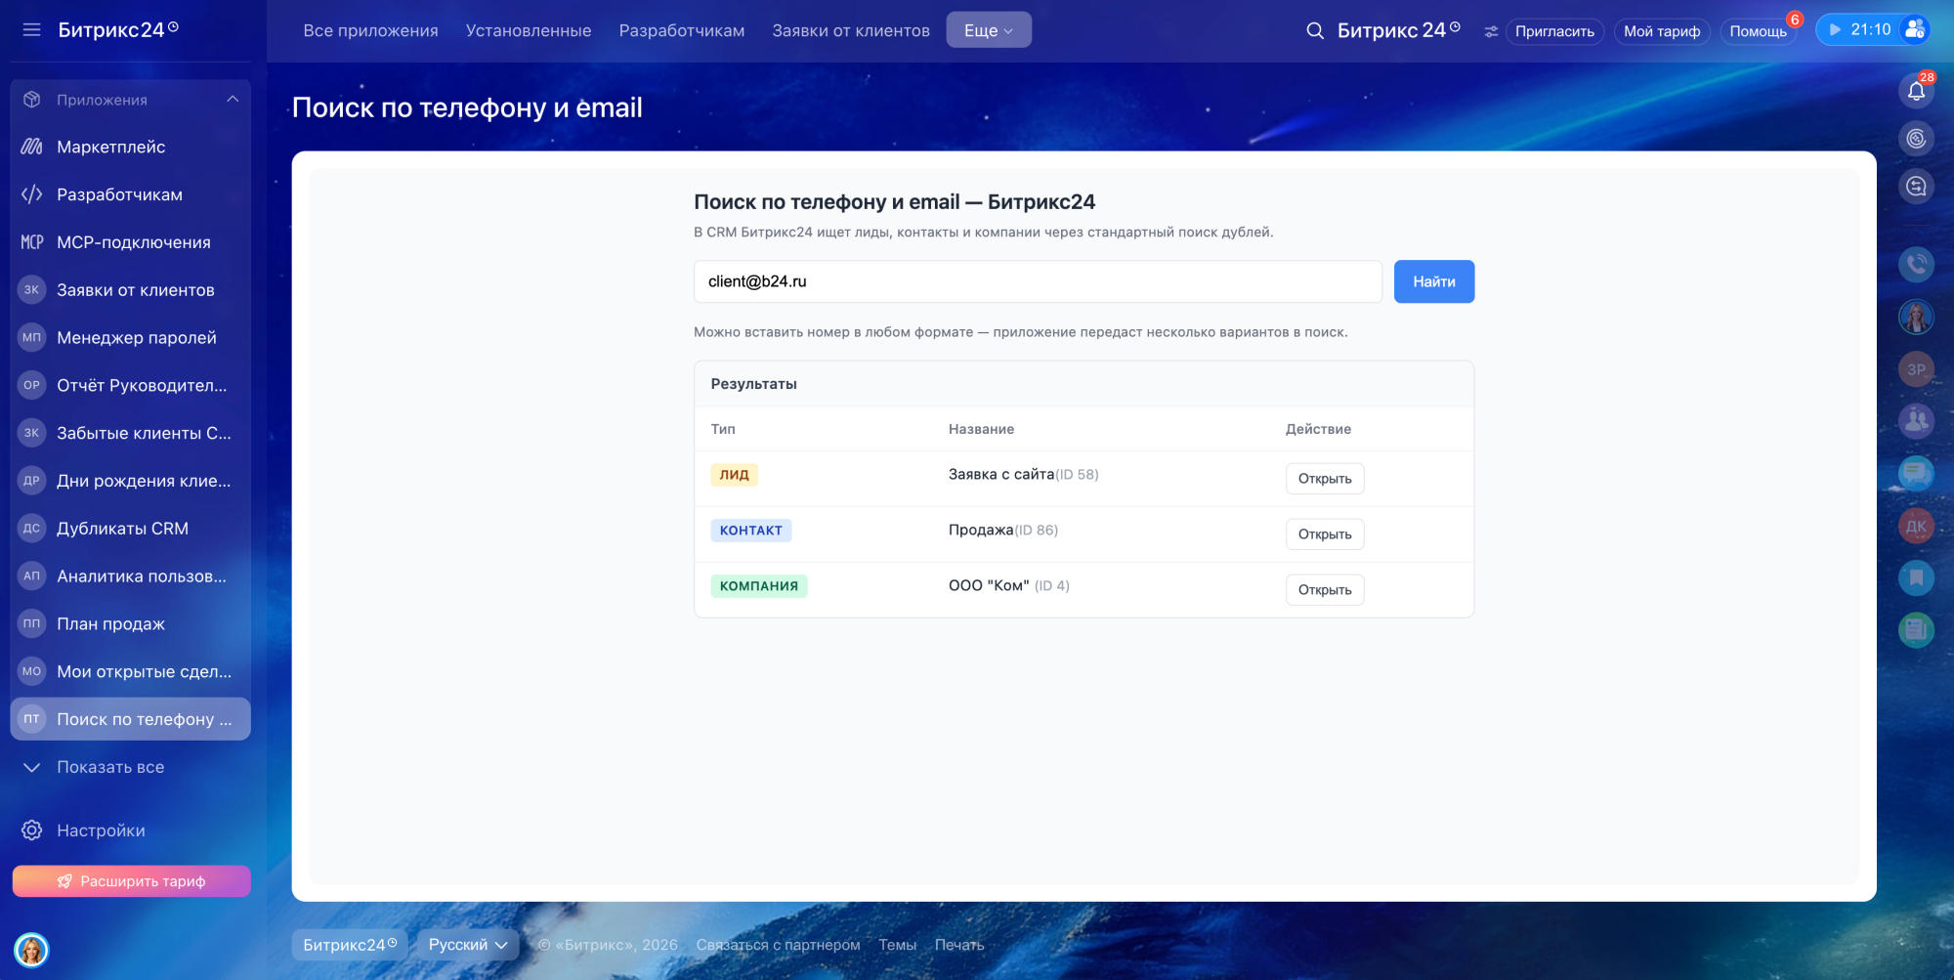Screen dimensions: 1954x980
Task: Open the Разработчикам code icon in sidebar
Action: [x=32, y=194]
